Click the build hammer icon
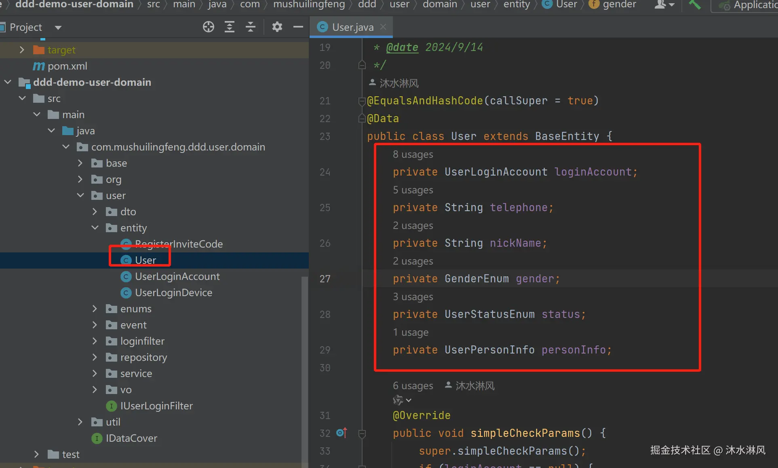This screenshot has width=778, height=468. tap(694, 5)
